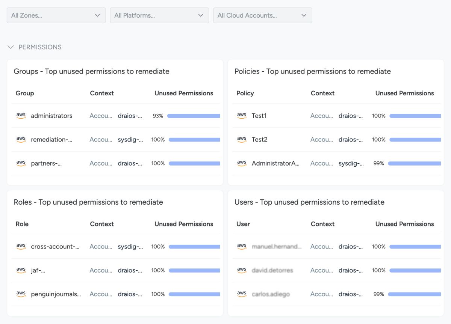The image size is (451, 324).
Task: Click the Unused Permissions header in Groups table
Action: click(x=184, y=93)
